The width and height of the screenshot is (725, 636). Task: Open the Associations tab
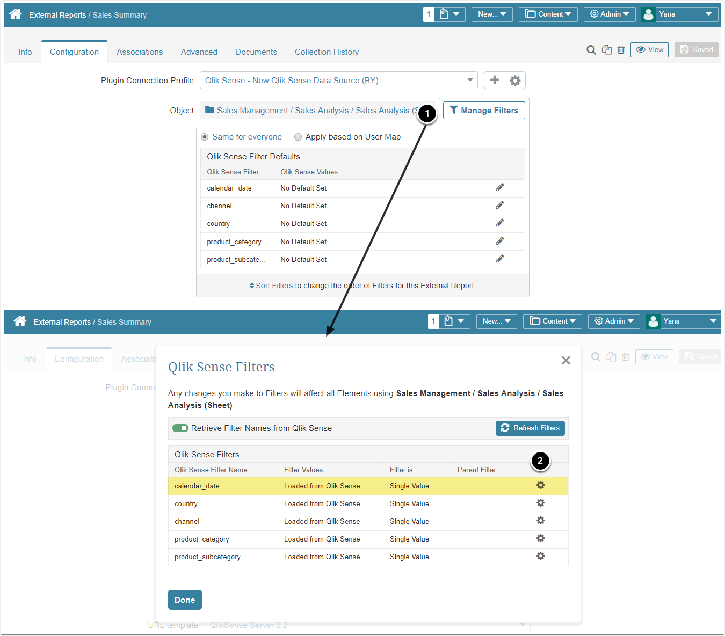(140, 52)
